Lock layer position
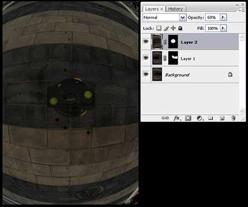The image size is (248, 207). click(x=173, y=28)
